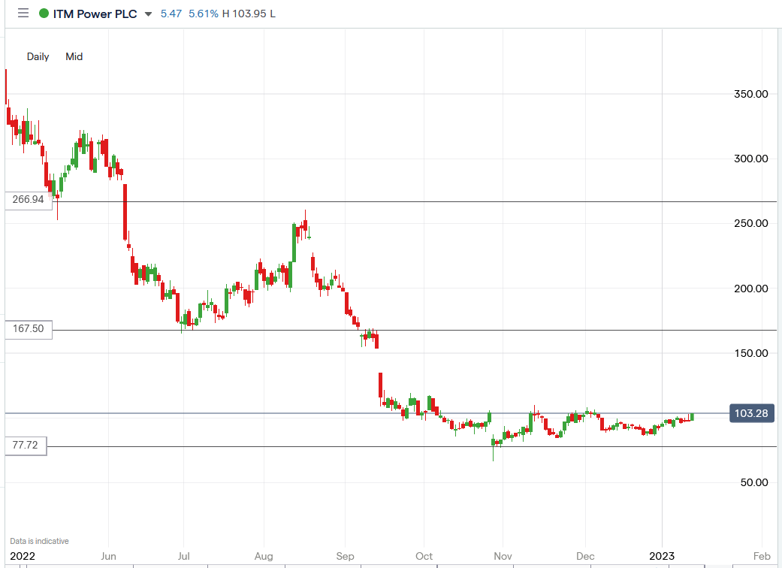This screenshot has width=782, height=568.
Task: Click the 2022 label on time axis
Action: coord(23,556)
